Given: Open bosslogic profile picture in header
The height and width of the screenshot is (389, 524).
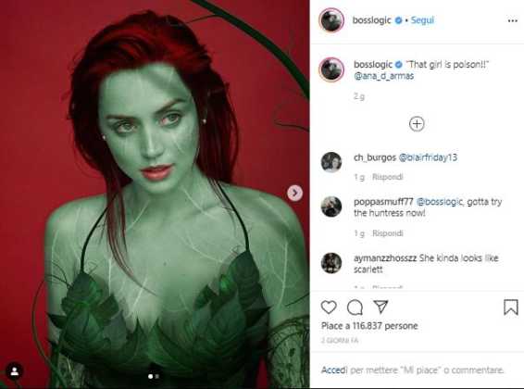Looking at the screenshot, I should [x=331, y=20].
